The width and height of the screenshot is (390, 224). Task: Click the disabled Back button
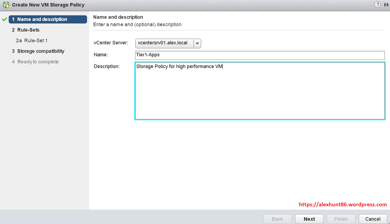(x=277, y=219)
